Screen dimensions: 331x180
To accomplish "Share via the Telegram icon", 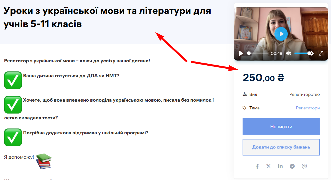I will [292, 166].
